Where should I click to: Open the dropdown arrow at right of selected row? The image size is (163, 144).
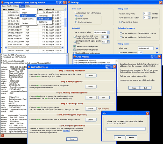[x=62, y=47]
